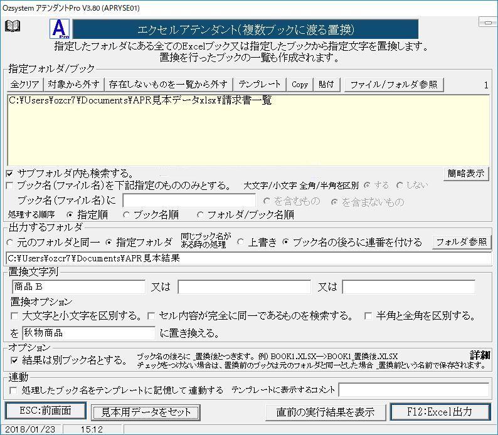Toggle サブフォルダ内も検索する checkbox
Image resolution: width=498 pixels, height=435 pixels.
point(10,173)
